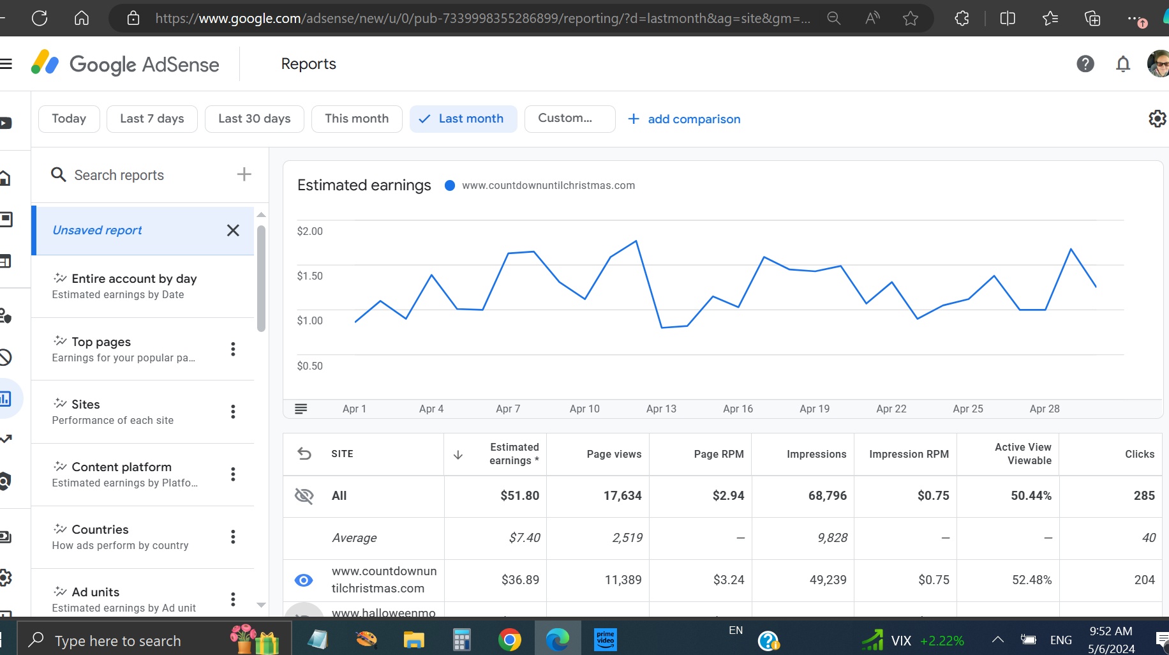Open Chrome from taskbar

point(509,640)
